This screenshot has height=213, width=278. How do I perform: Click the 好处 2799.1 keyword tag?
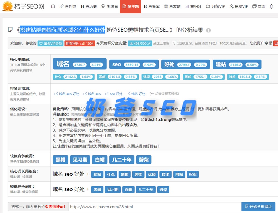(x=185, y=64)
